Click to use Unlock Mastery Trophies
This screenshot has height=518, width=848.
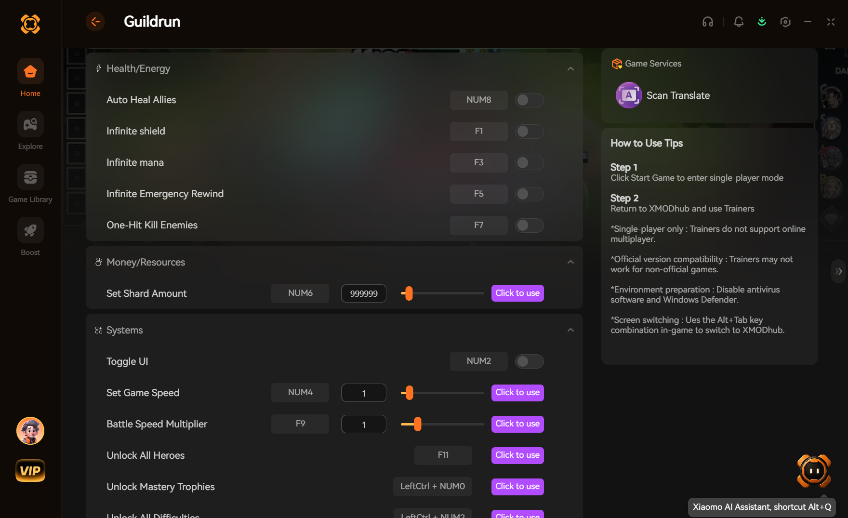(517, 487)
